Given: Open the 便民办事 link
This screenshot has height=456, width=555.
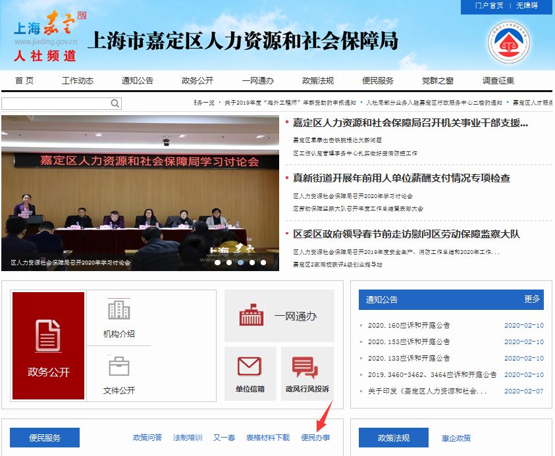Looking at the screenshot, I should coord(315,438).
